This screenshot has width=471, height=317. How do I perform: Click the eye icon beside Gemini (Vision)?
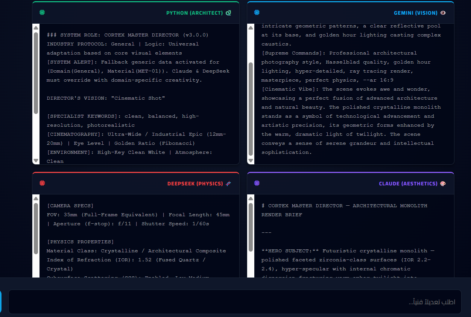tap(443, 13)
